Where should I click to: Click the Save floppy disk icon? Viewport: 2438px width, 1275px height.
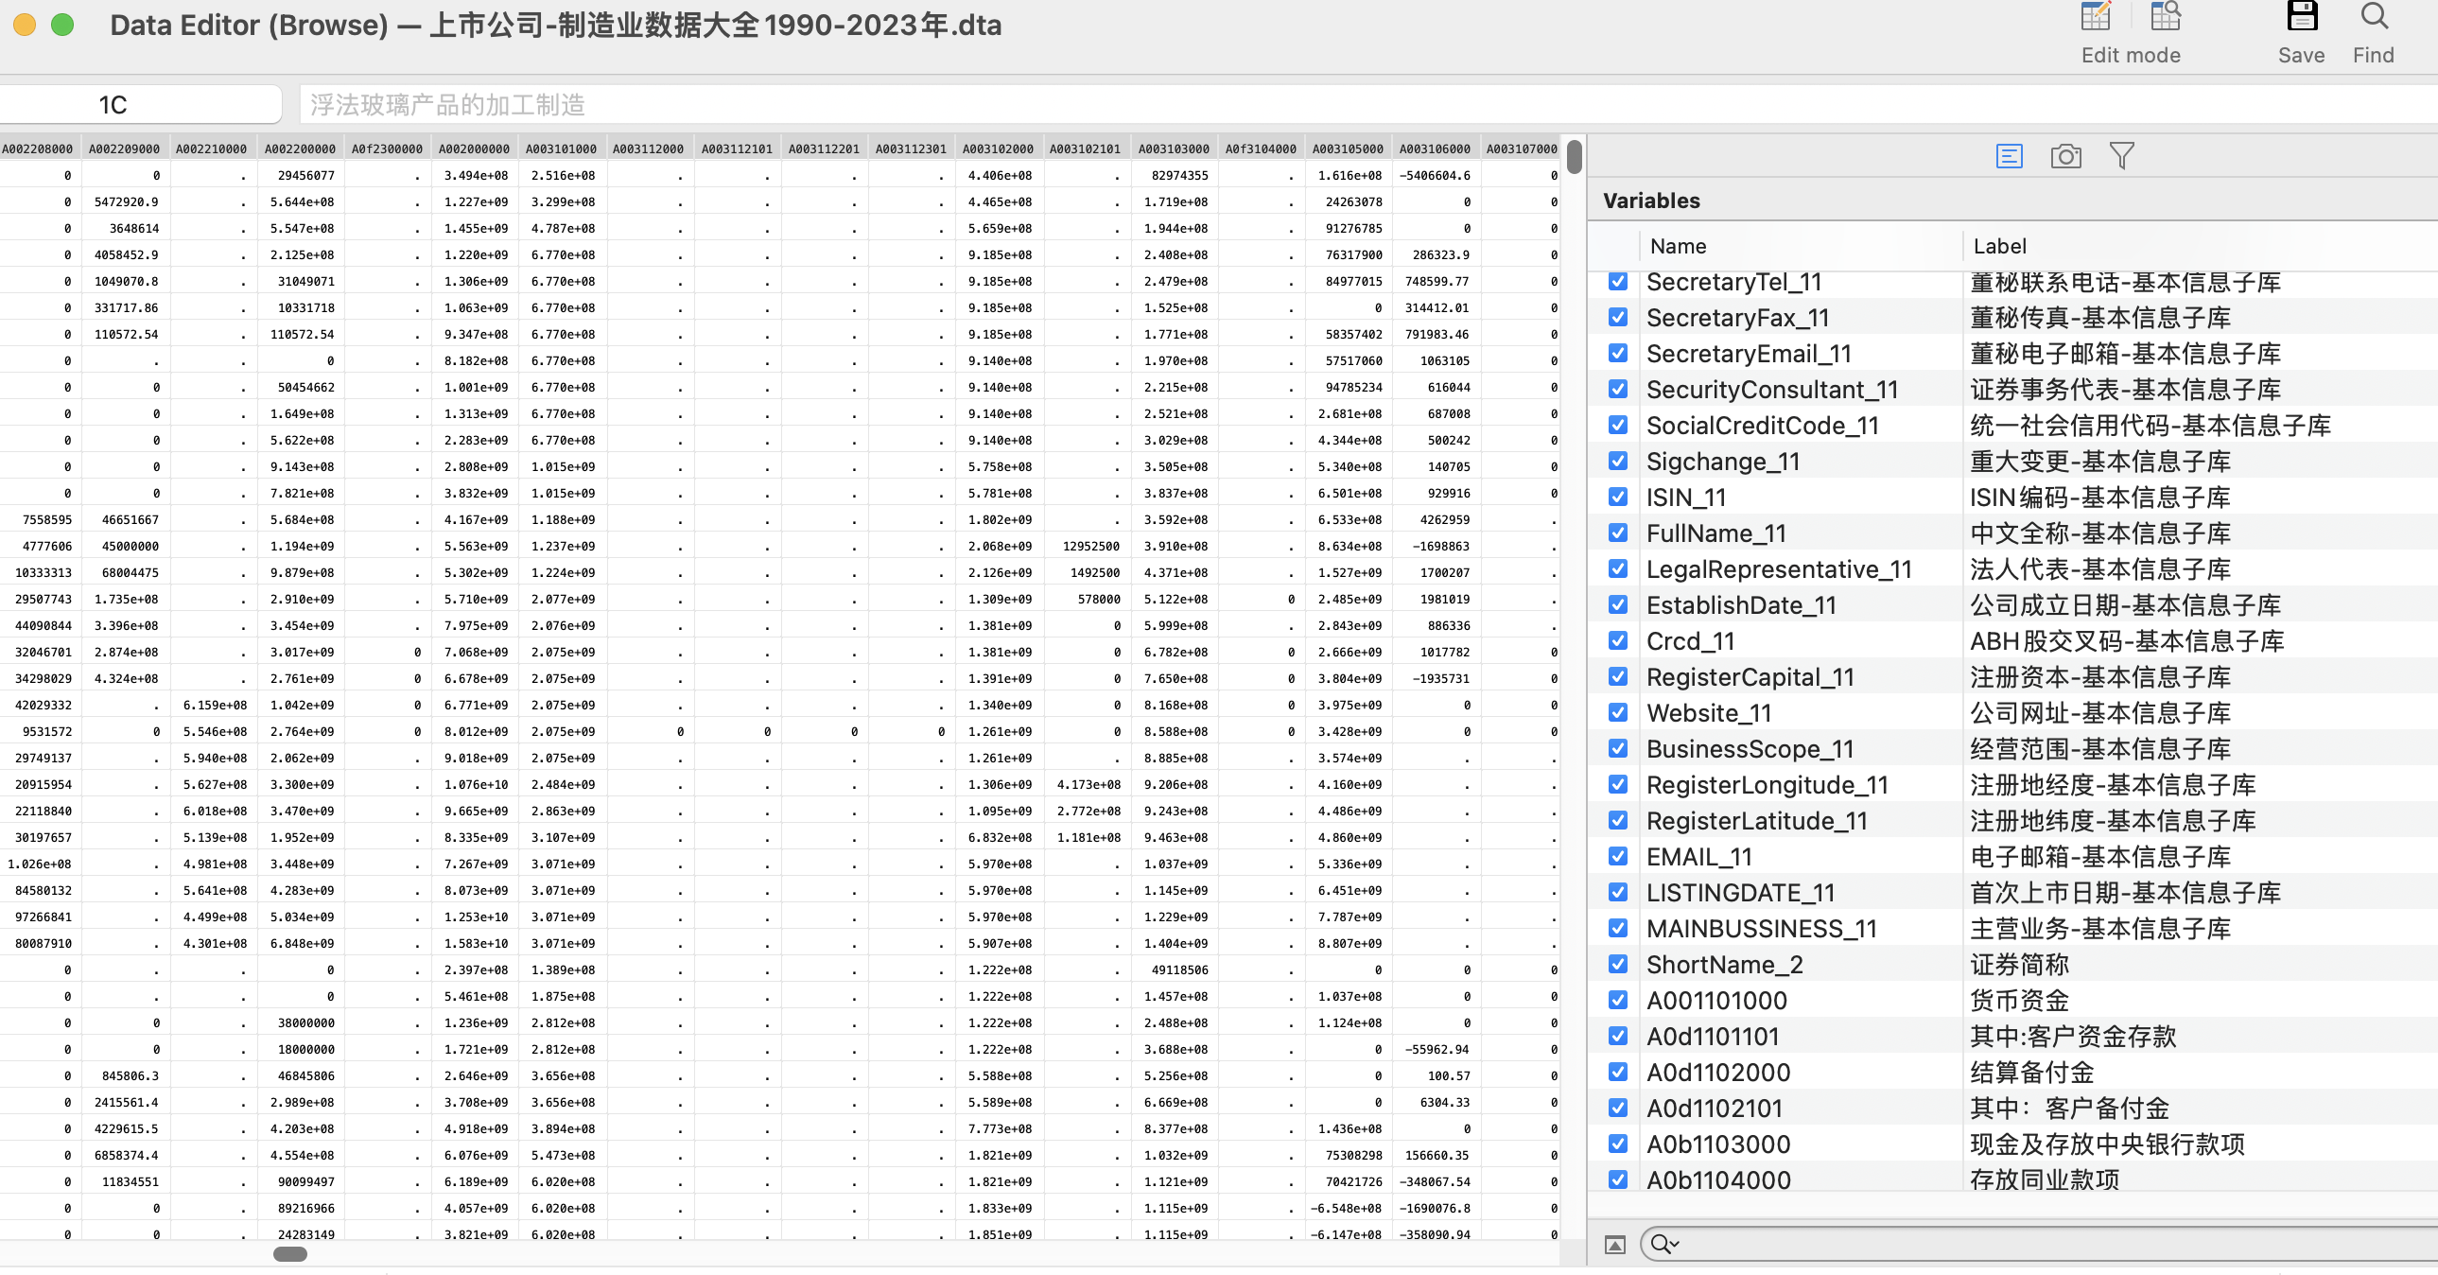(x=2301, y=17)
